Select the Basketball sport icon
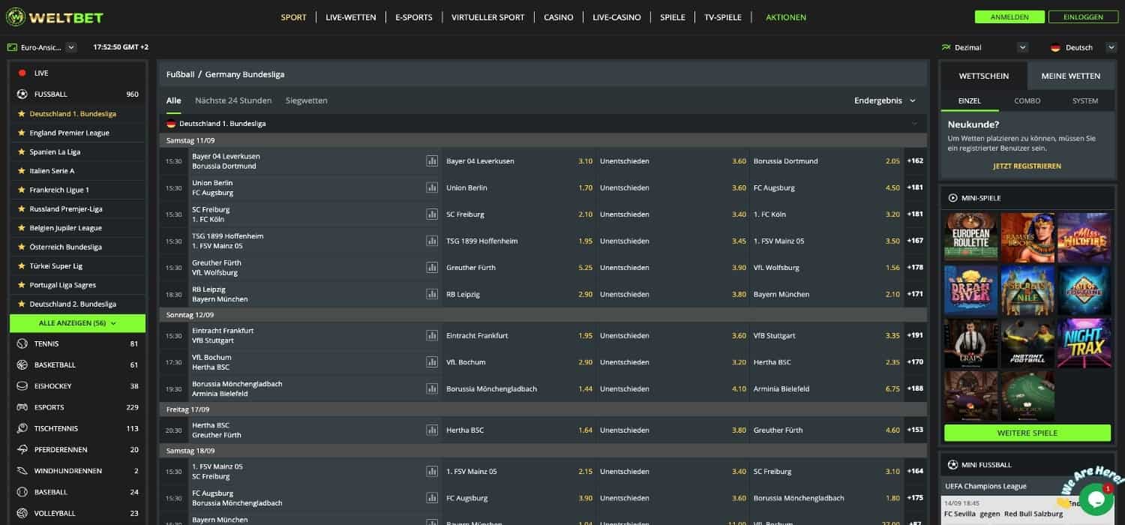The height and width of the screenshot is (525, 1125). coord(22,364)
